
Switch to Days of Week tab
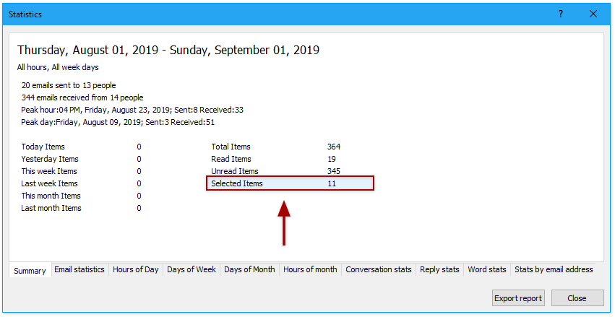click(192, 269)
